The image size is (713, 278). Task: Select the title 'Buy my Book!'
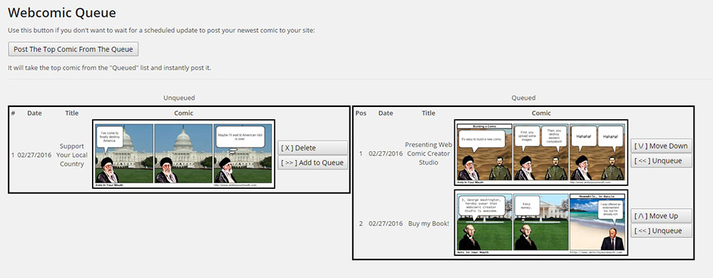tap(429, 224)
